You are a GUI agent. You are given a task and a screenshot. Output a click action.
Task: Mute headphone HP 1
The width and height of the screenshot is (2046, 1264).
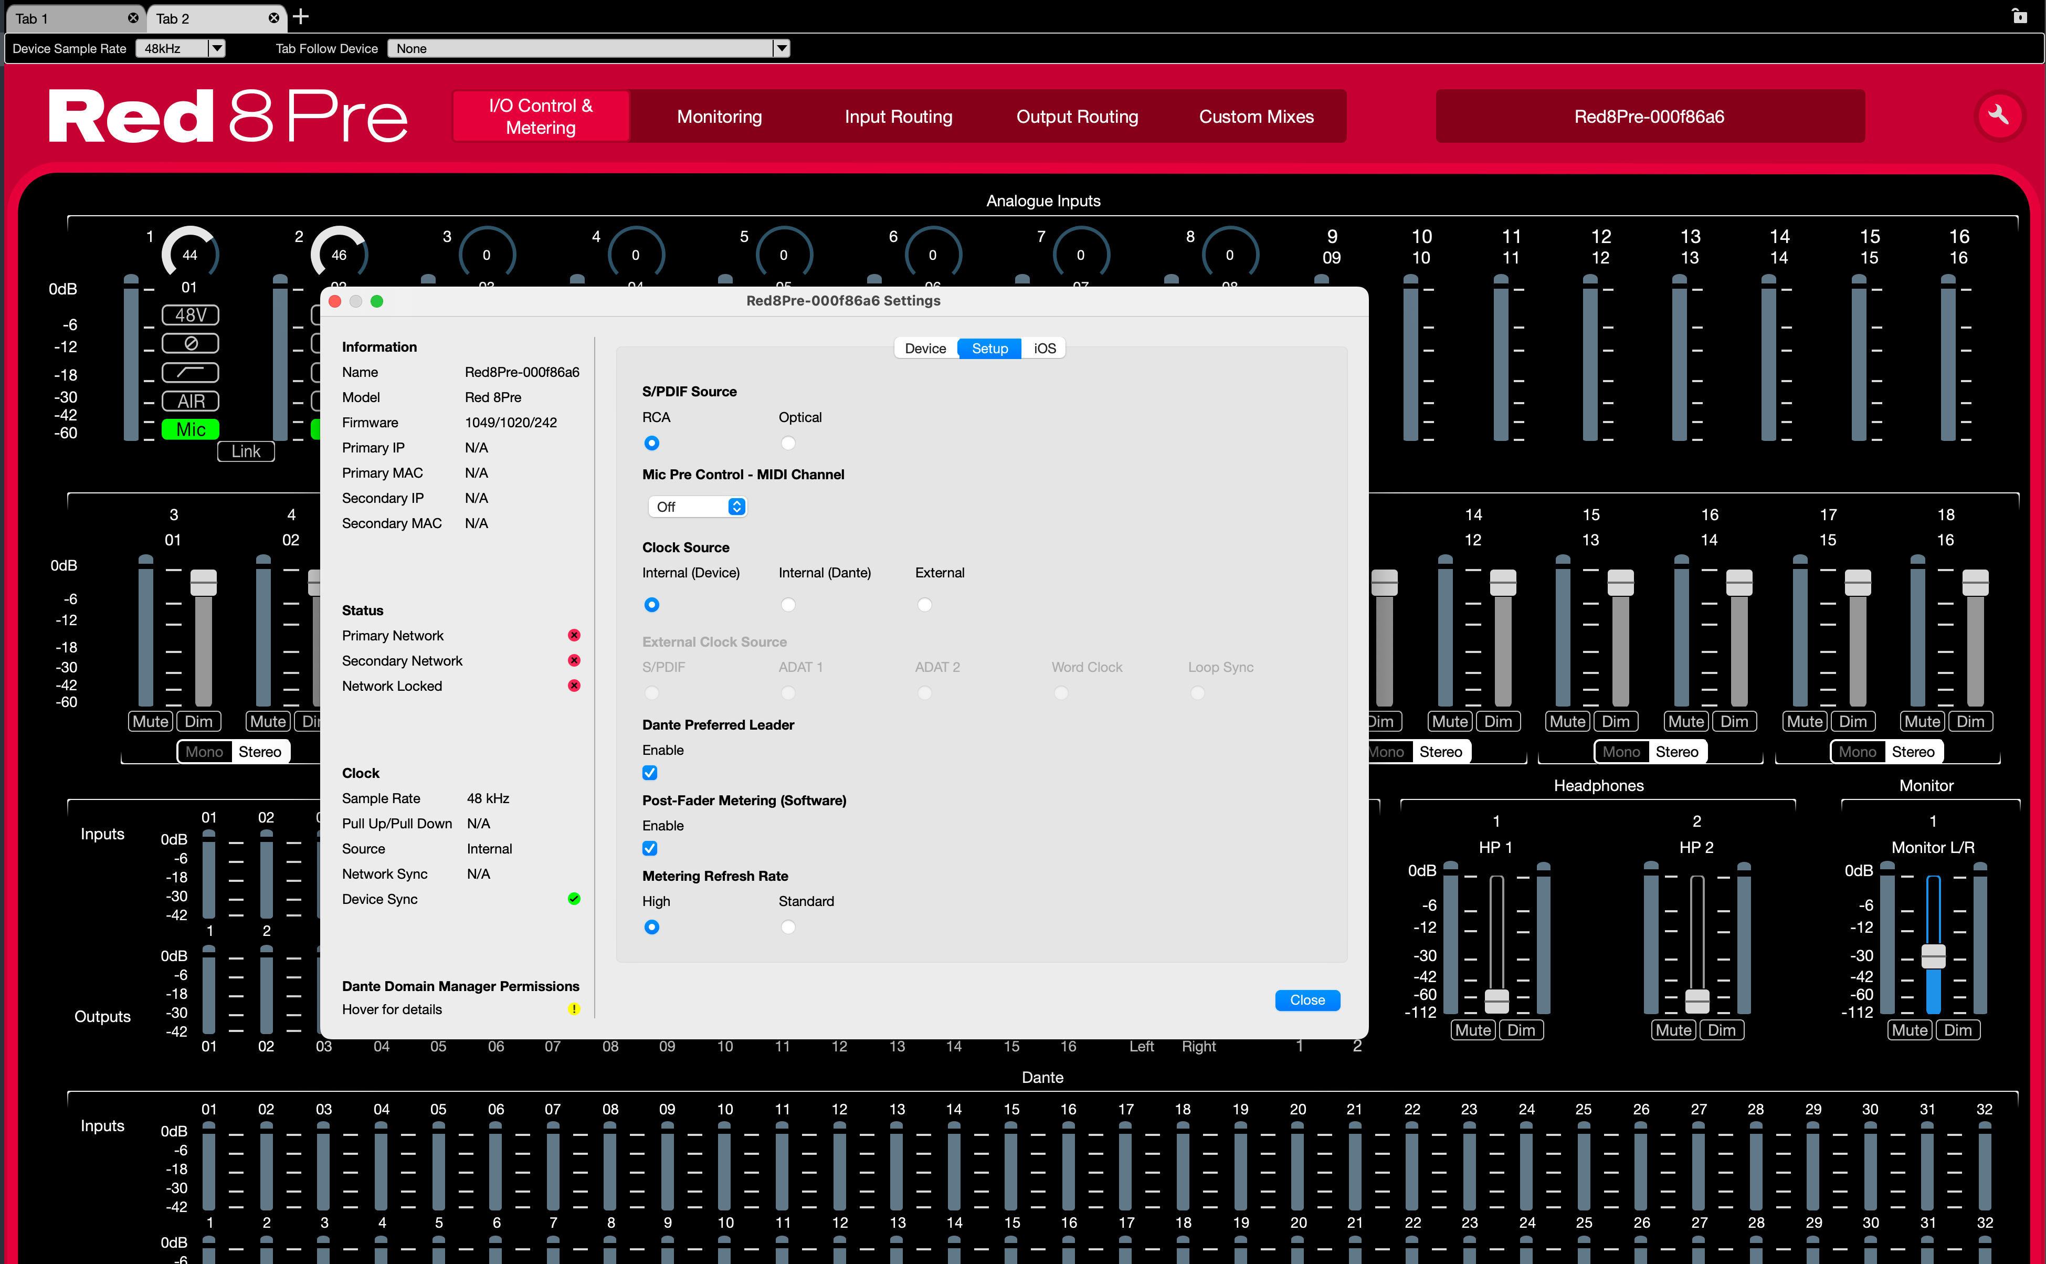1473,1030
